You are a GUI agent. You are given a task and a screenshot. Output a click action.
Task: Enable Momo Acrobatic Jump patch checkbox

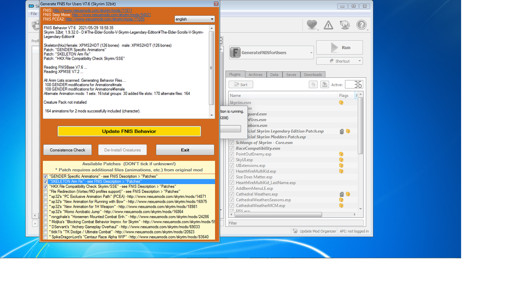tap(46, 212)
